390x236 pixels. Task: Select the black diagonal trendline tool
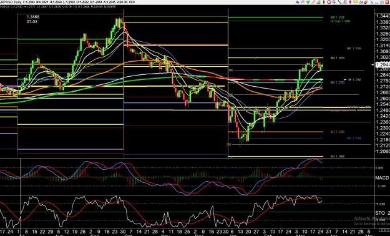[x=339, y=2]
